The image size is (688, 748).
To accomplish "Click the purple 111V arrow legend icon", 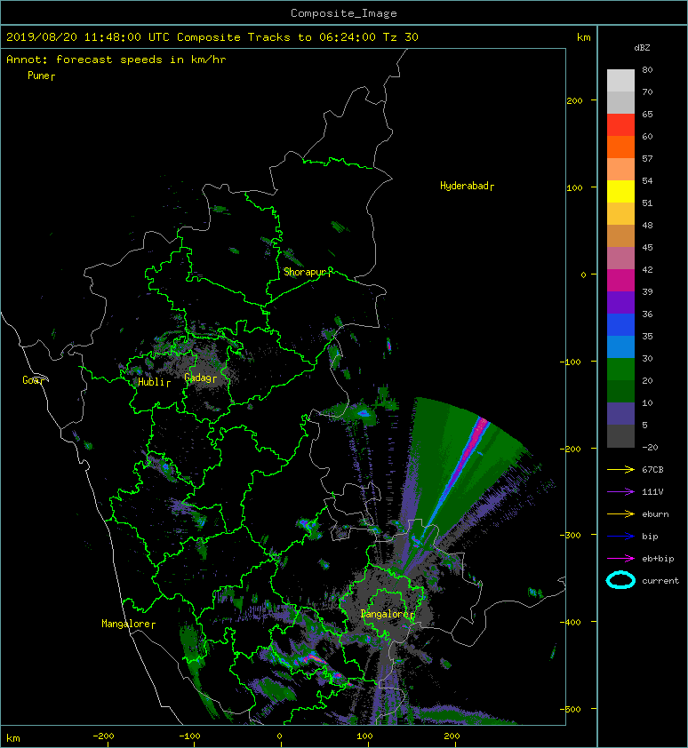I will (620, 492).
